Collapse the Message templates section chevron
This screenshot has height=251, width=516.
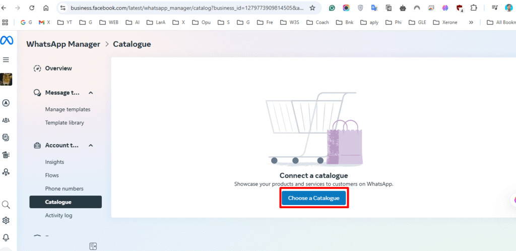point(91,93)
